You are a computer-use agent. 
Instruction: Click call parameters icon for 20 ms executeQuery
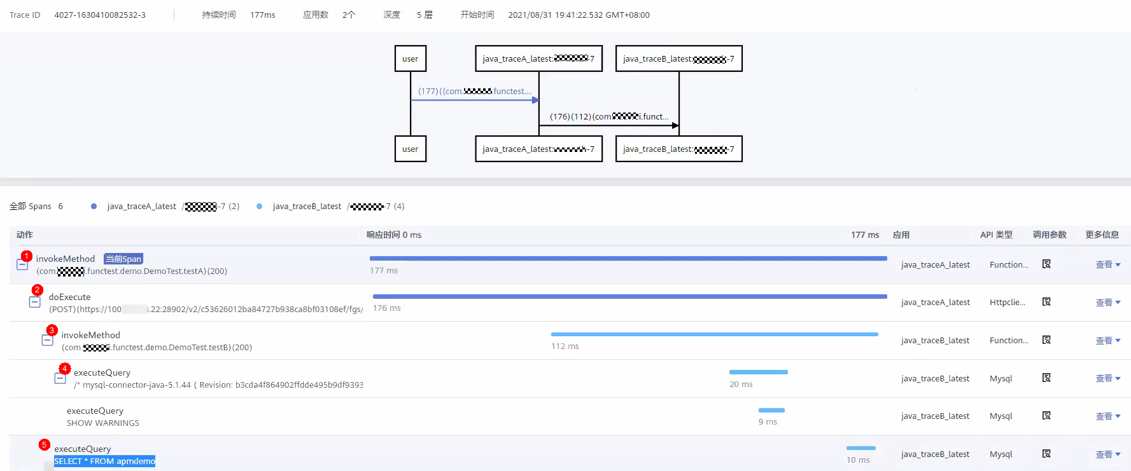coord(1046,378)
